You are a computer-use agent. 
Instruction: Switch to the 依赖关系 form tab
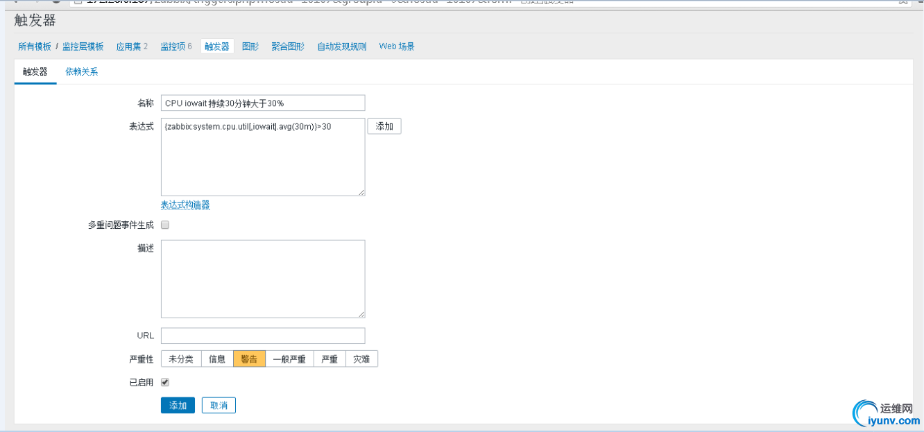coord(82,71)
